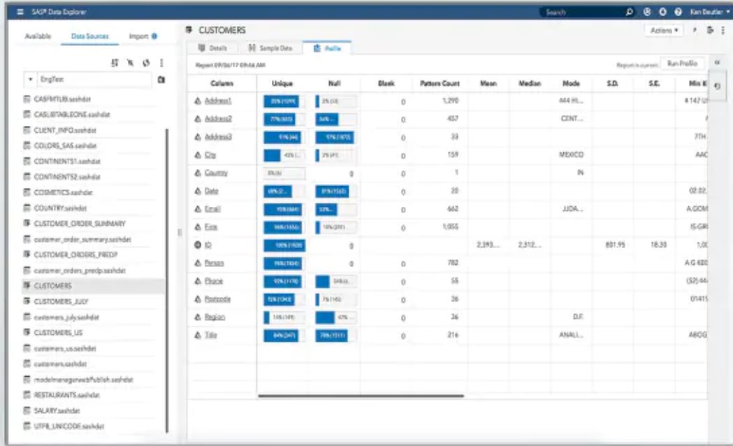Click the character type icon beside Phone
The width and height of the screenshot is (733, 446).
(198, 281)
